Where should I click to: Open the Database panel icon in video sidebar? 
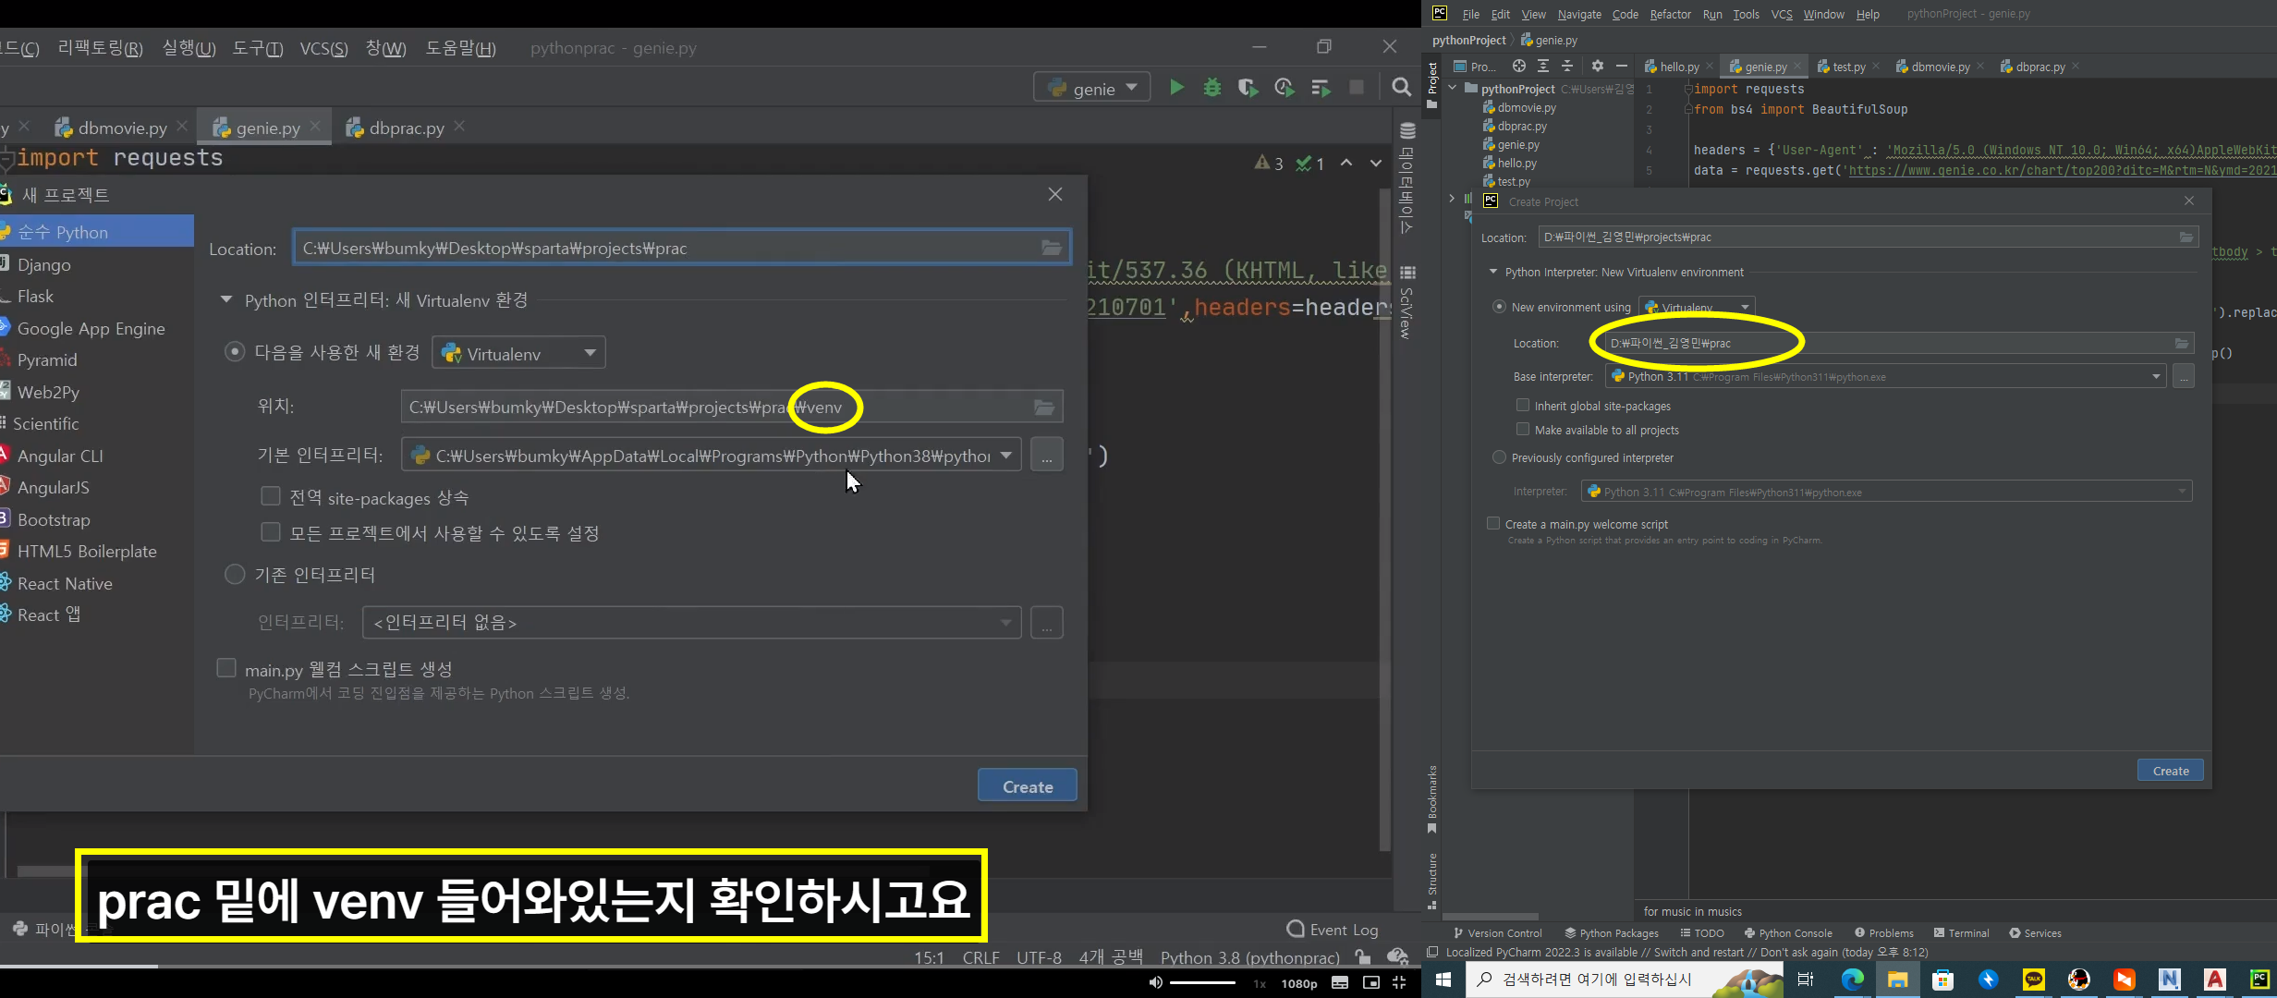tap(1407, 131)
